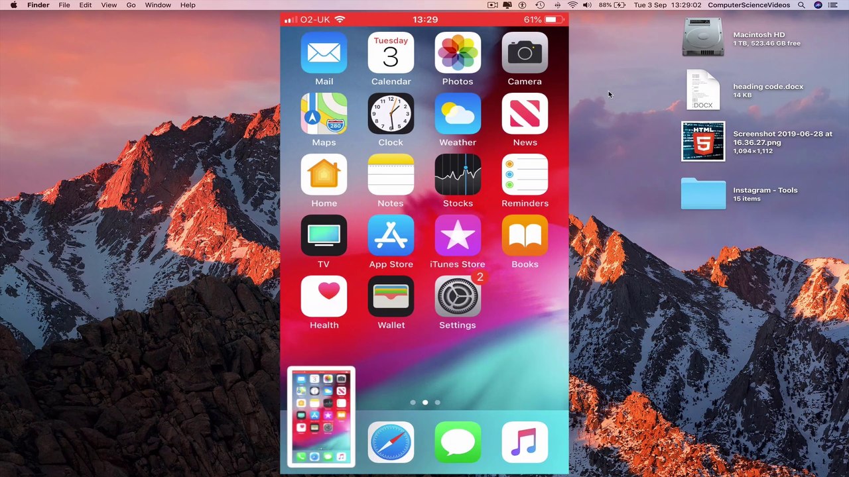The image size is (849, 477).
Task: Click the ComputerScienceVideos user name
Action: pos(749,5)
